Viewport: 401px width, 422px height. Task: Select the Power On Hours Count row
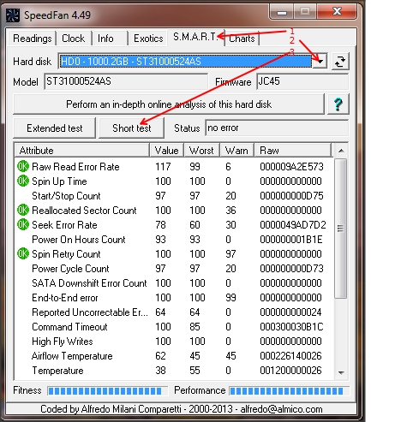point(174,240)
